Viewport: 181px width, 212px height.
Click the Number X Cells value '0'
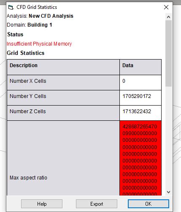click(124, 81)
